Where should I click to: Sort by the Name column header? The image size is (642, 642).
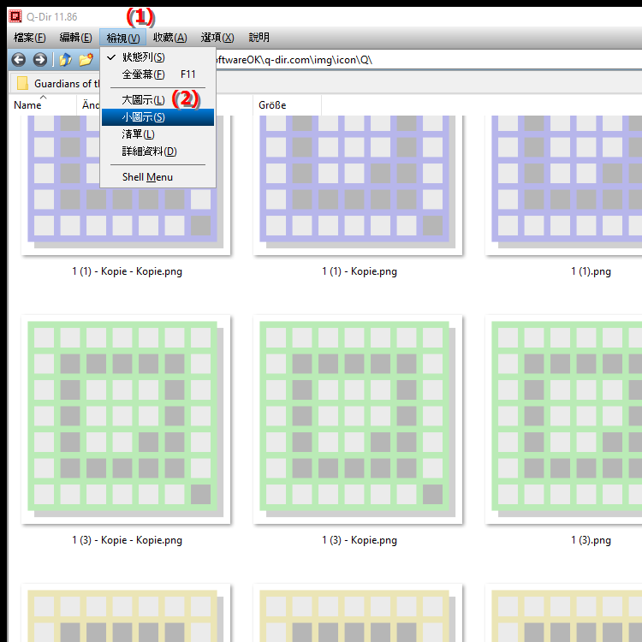43,104
